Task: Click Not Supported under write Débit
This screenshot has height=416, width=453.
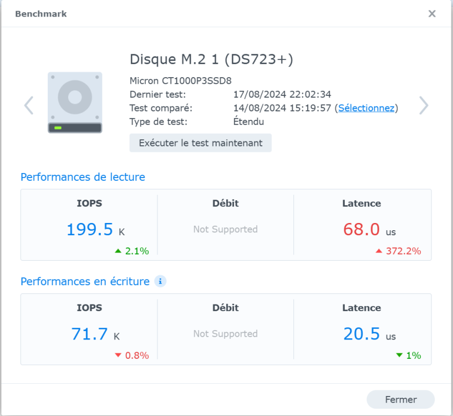Action: click(x=225, y=333)
